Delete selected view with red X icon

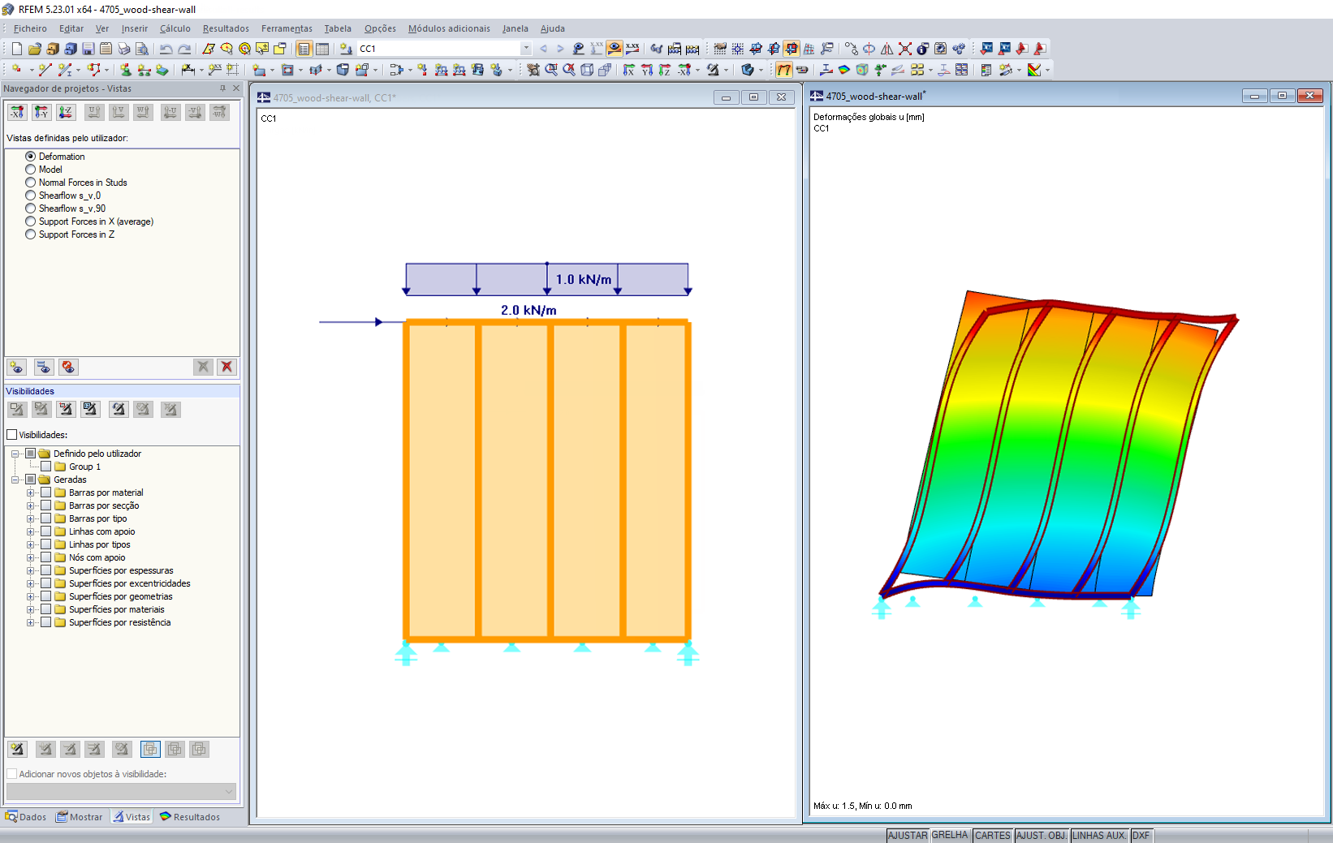[226, 367]
